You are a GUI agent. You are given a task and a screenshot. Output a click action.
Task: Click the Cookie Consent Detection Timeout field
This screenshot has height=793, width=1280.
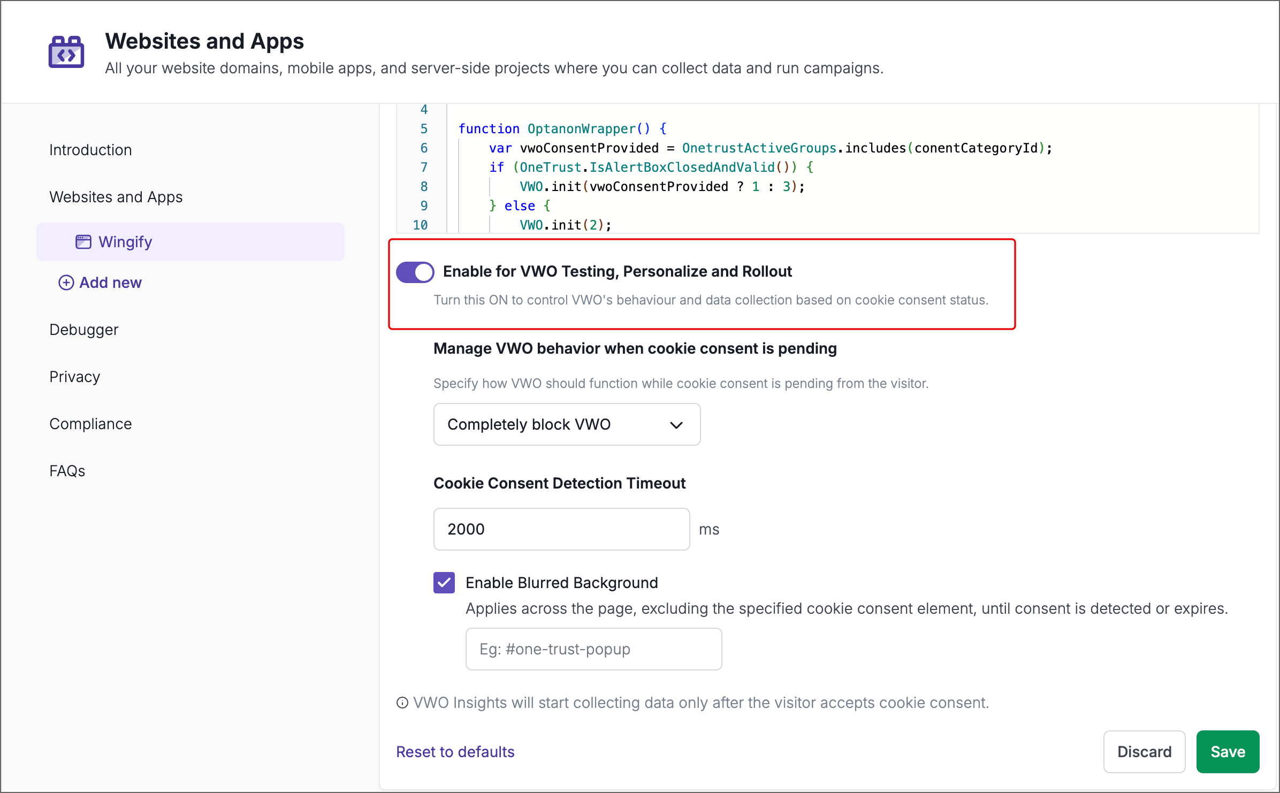(561, 529)
